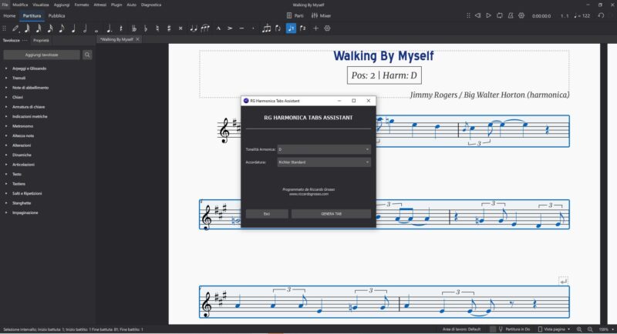Open the Plugin menu
617x334 pixels.
[116, 5]
